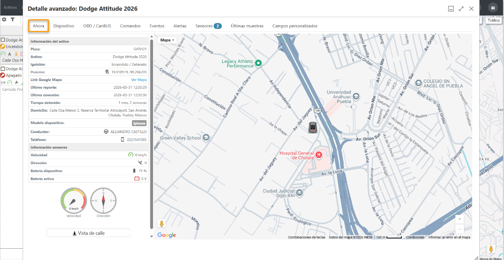Viewport: 504px width, 260px height.
Task: Switch to the Alertas tab
Action: pos(180,26)
